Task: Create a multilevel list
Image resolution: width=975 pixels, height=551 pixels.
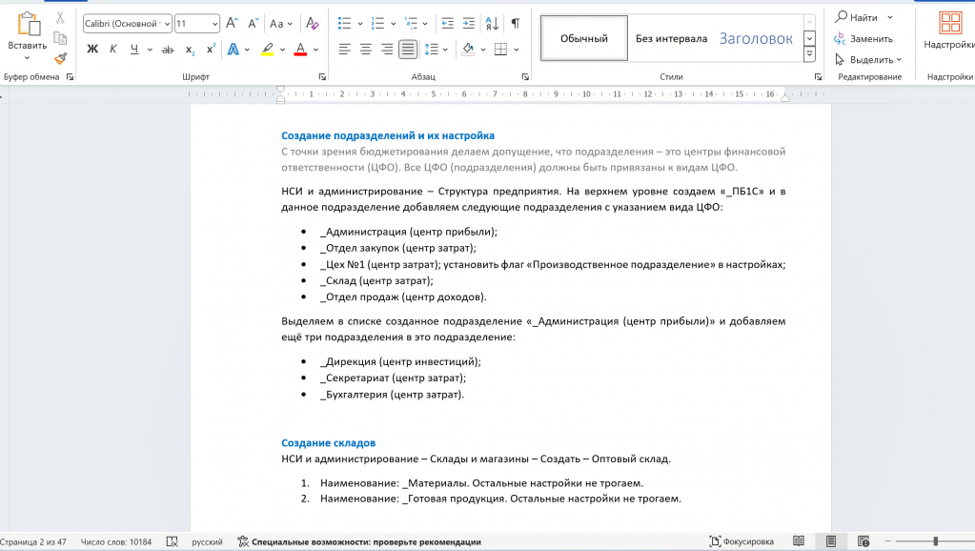Action: point(411,24)
